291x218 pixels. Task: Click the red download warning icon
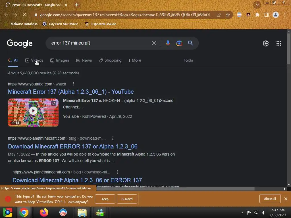[x=8, y=199]
